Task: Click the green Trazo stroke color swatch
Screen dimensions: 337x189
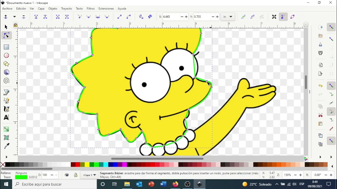Action: point(21,177)
